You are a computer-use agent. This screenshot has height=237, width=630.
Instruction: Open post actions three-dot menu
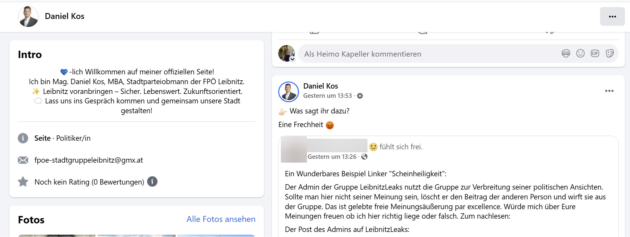[x=609, y=91]
